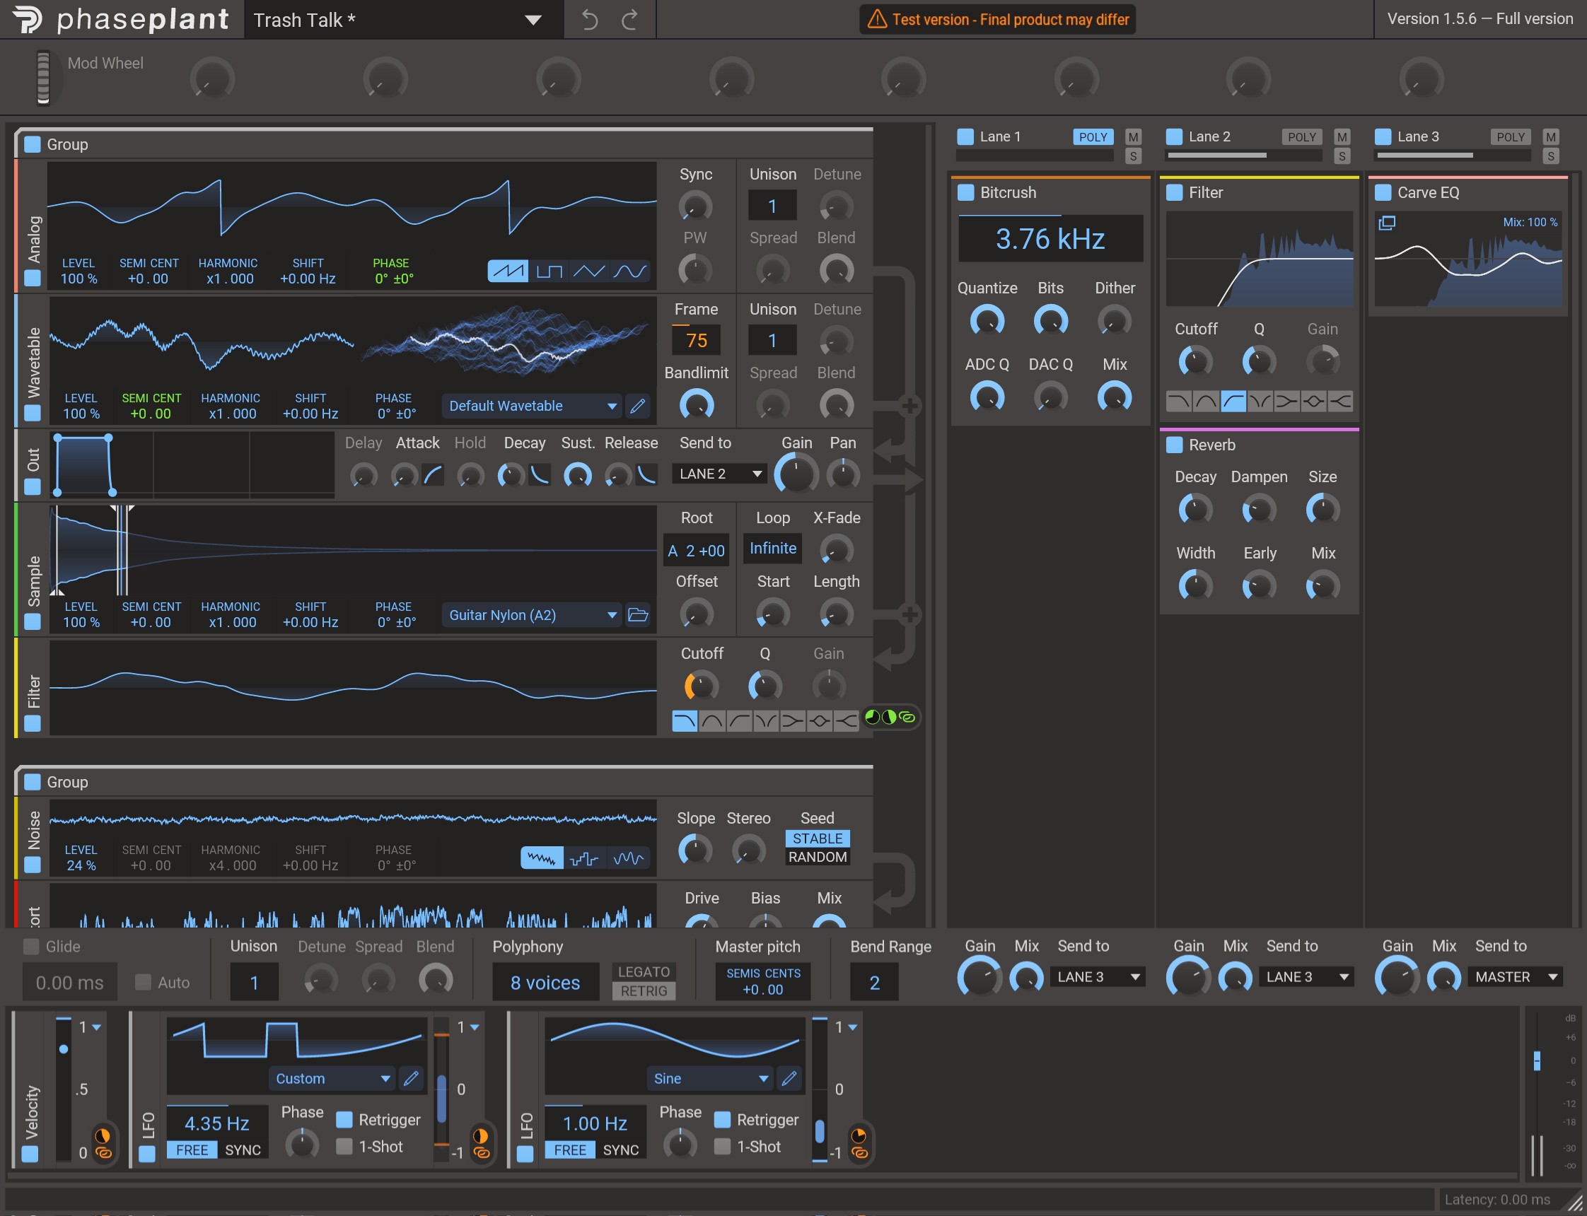Enable the Bitcrush effect checkbox
Viewport: 1587px width, 1216px height.
(965, 192)
